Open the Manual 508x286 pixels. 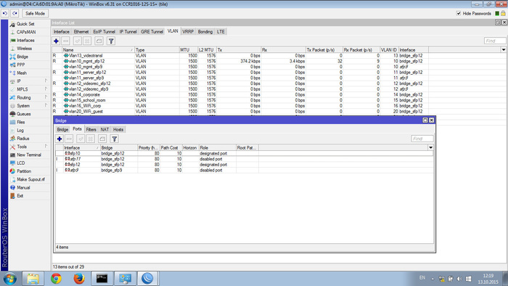point(23,187)
